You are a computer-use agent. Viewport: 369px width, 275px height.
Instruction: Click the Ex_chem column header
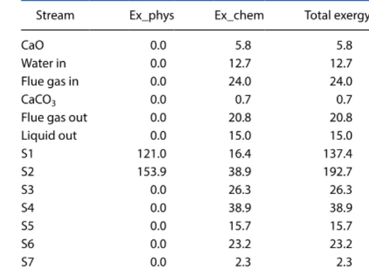239,16
